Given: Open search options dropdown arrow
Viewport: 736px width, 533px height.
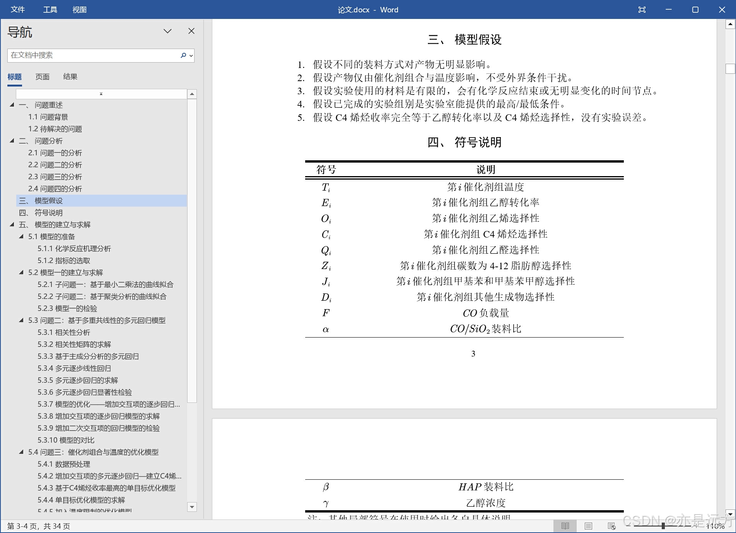Looking at the screenshot, I should click(191, 56).
